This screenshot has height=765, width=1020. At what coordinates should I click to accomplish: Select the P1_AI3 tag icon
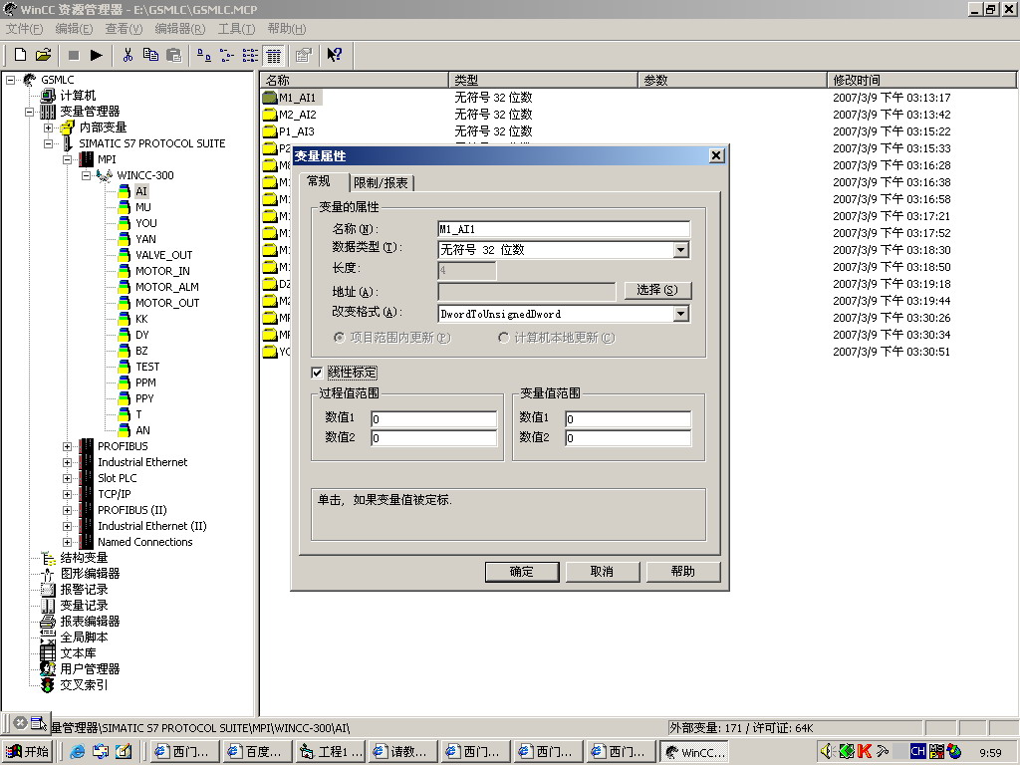(x=269, y=131)
